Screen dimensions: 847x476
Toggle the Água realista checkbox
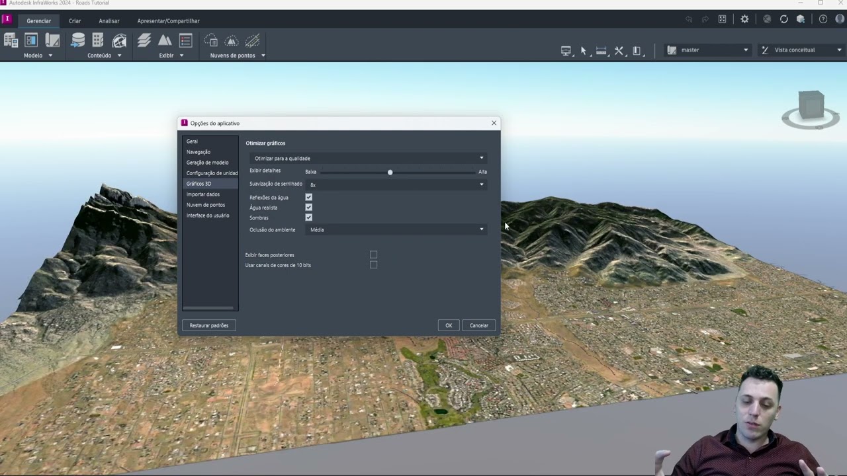click(308, 208)
